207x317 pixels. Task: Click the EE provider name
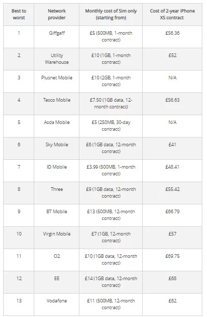(x=57, y=279)
